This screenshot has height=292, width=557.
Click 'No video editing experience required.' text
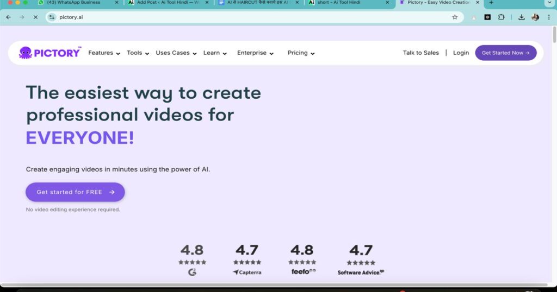(73, 210)
